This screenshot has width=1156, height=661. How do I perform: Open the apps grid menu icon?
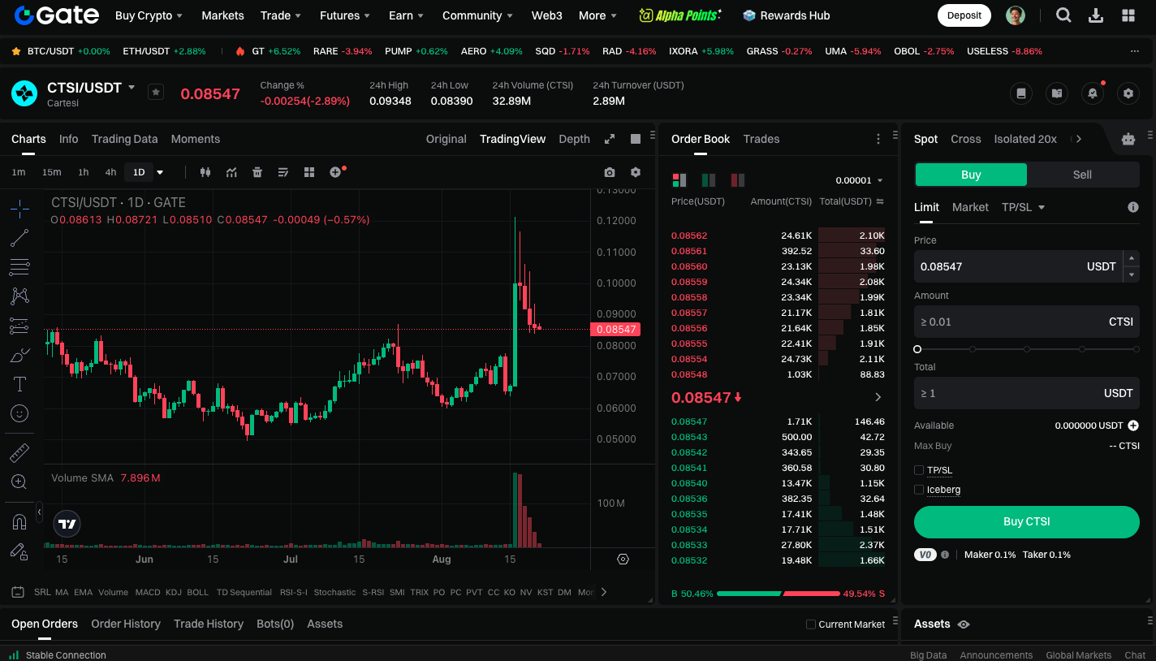pyautogui.click(x=1128, y=15)
